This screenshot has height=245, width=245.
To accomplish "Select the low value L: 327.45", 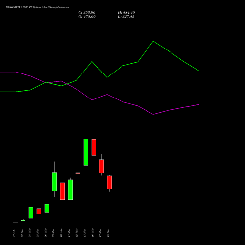I will (126, 17).
